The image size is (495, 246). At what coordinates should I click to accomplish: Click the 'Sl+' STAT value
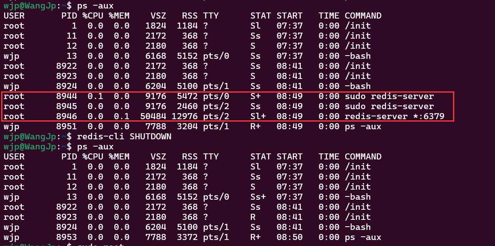[258, 116]
